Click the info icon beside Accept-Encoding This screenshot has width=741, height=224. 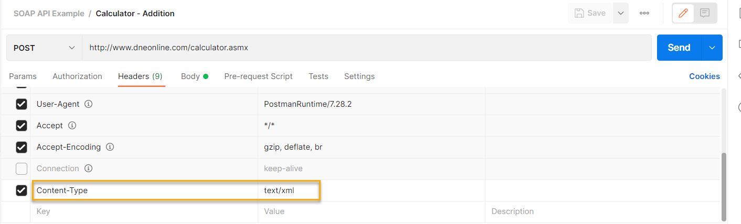click(110, 147)
